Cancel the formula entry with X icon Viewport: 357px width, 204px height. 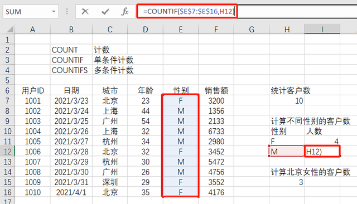click(x=85, y=11)
